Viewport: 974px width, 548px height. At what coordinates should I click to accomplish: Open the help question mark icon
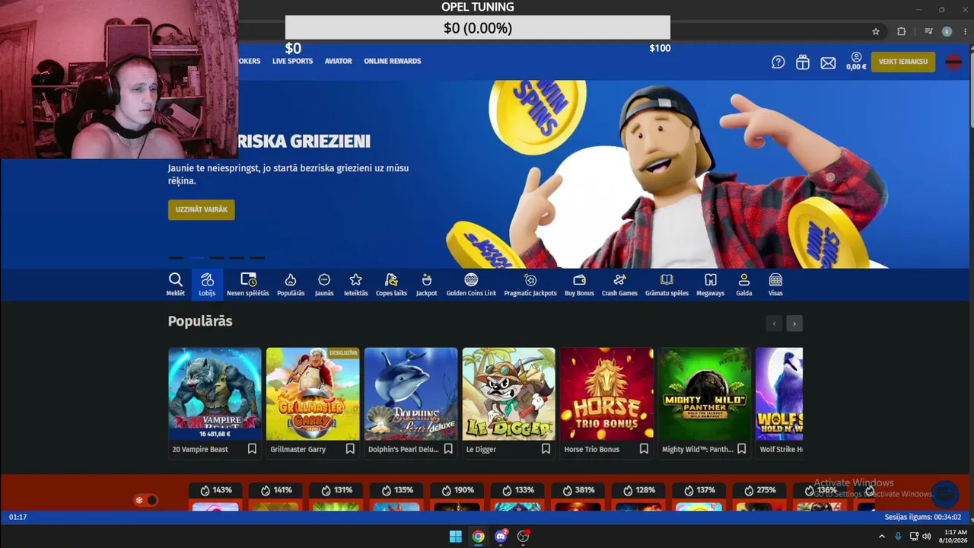click(778, 62)
